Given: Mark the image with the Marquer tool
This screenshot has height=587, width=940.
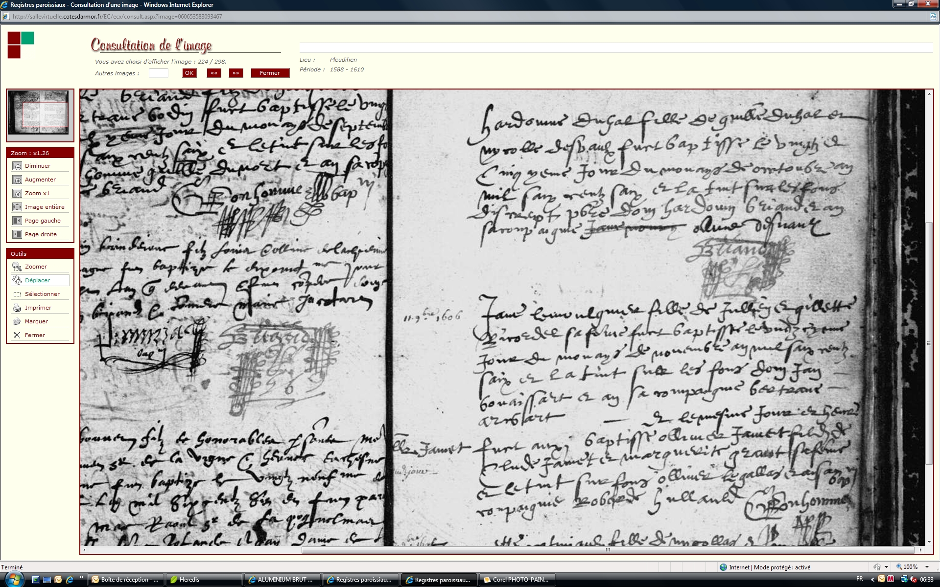Looking at the screenshot, I should click(17, 322).
